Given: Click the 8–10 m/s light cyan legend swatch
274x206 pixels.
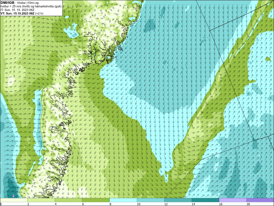Looking at the screenshot, I should pos(123,200).
